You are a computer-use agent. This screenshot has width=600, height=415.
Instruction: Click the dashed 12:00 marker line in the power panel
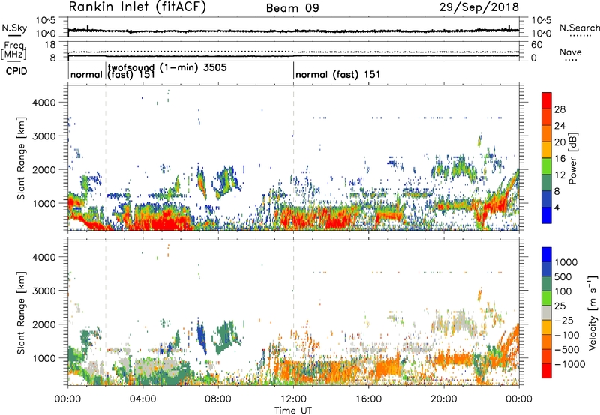click(x=293, y=158)
